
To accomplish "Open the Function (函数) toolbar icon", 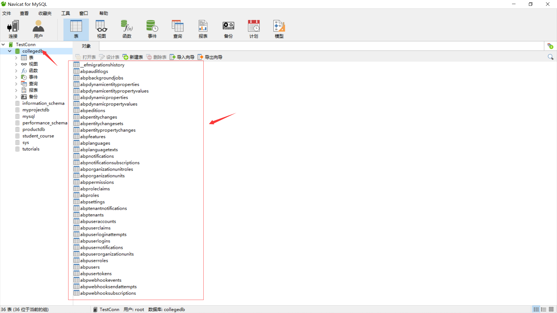I will [x=127, y=29].
